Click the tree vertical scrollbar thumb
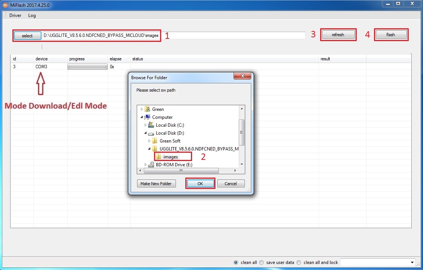 pyautogui.click(x=242, y=132)
